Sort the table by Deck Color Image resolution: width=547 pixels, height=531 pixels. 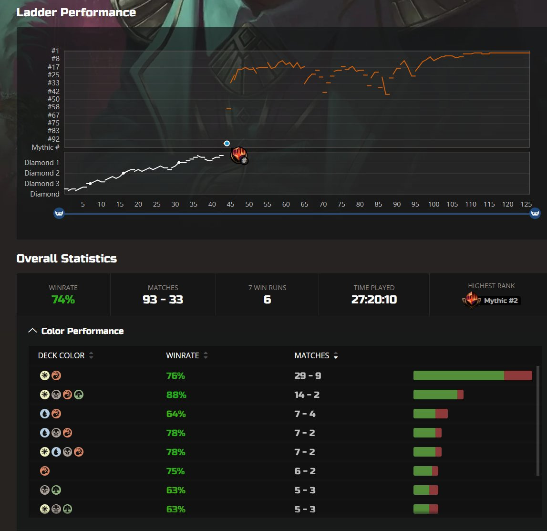[x=91, y=355]
